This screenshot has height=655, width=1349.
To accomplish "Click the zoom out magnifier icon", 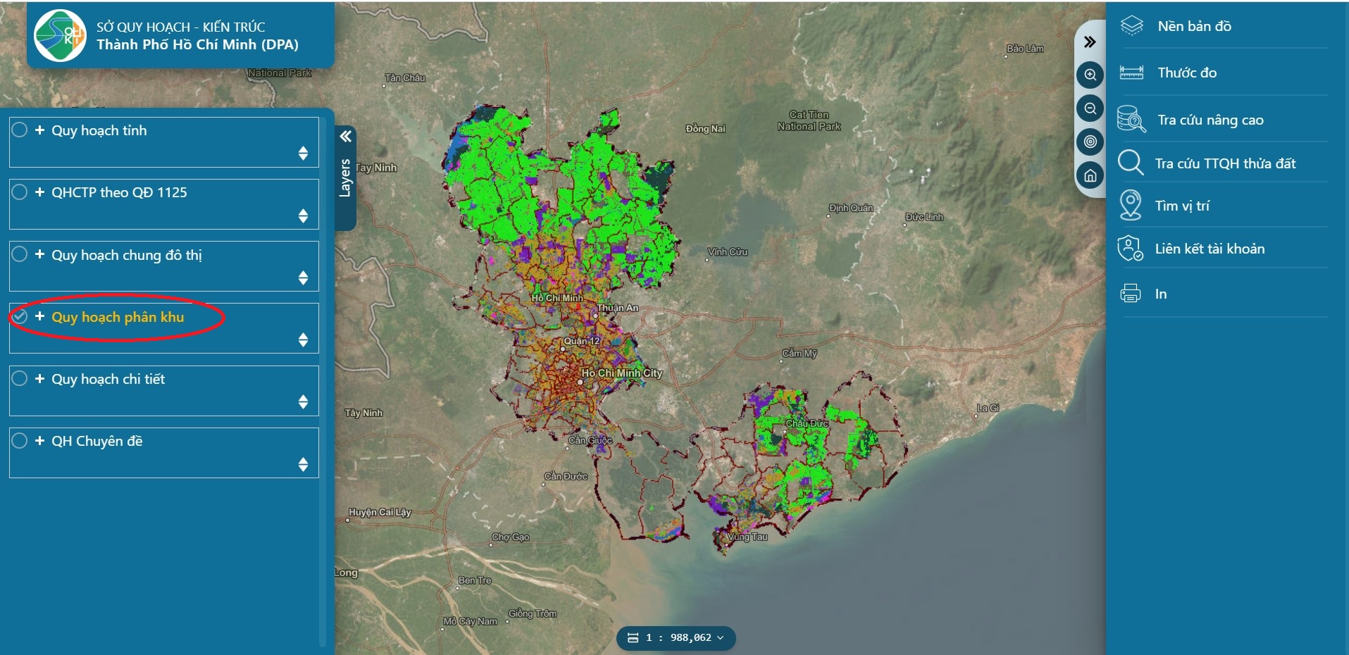I will [x=1090, y=108].
